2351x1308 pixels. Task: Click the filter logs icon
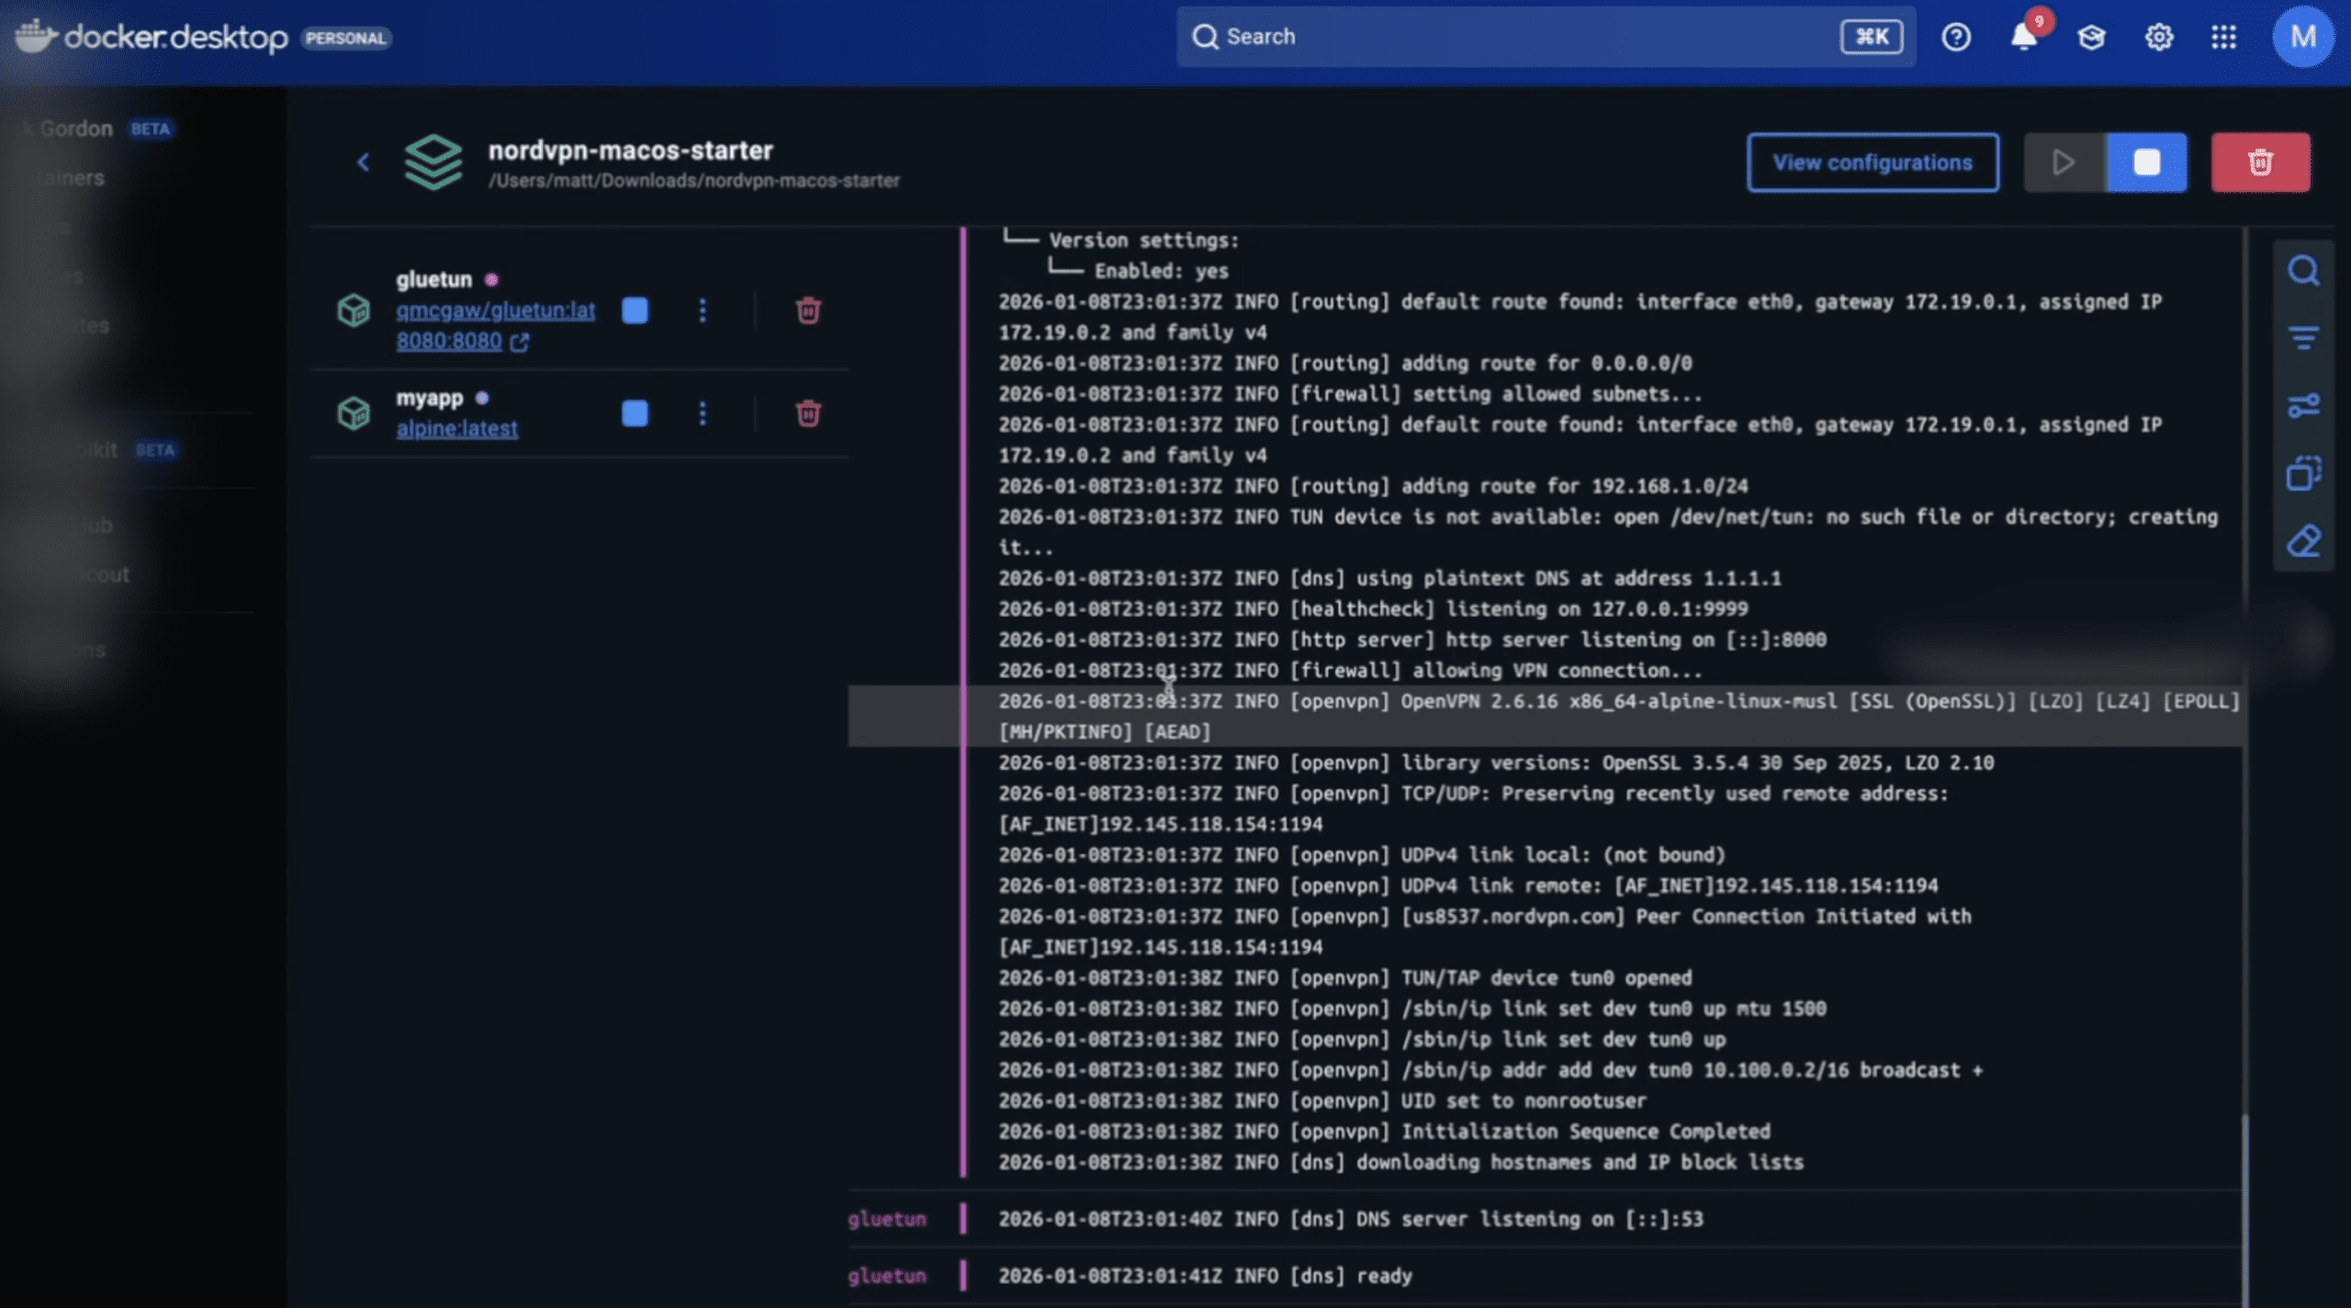pyautogui.click(x=2303, y=338)
